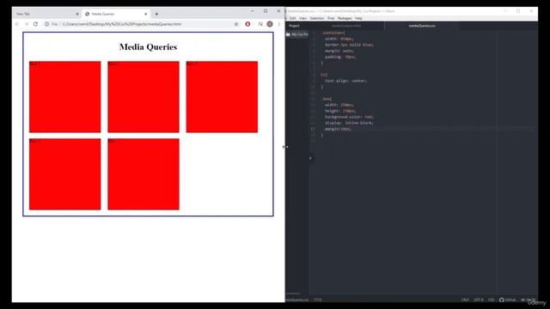Click the cursor position in status bar
Image resolution: width=550 pixels, height=309 pixels.
tap(317, 300)
